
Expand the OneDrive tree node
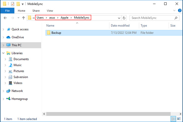point(3,37)
